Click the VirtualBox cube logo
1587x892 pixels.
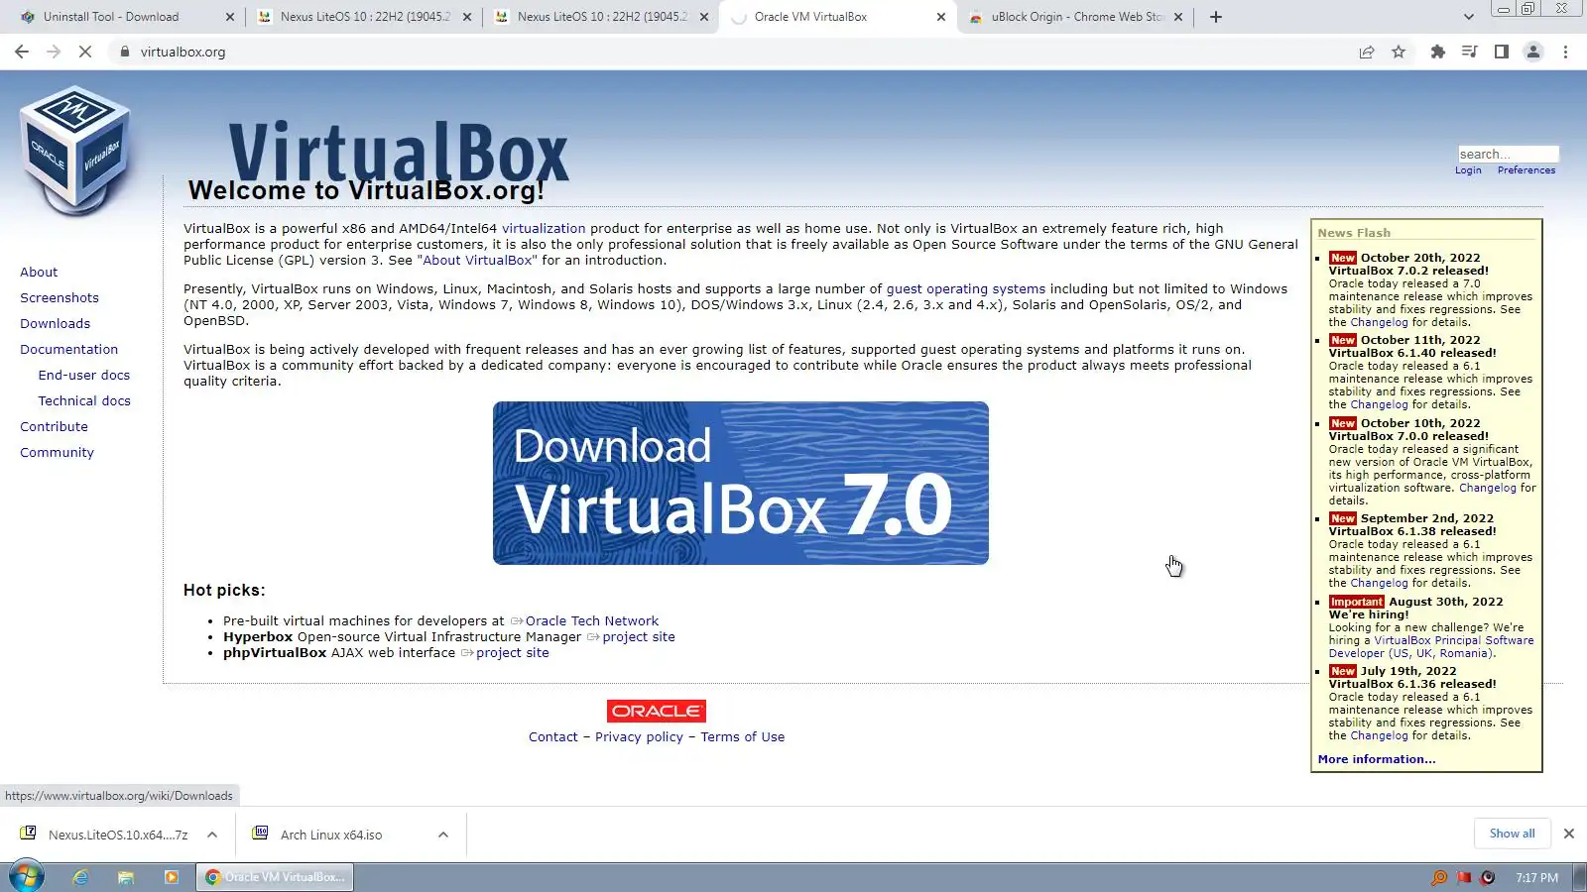75,151
